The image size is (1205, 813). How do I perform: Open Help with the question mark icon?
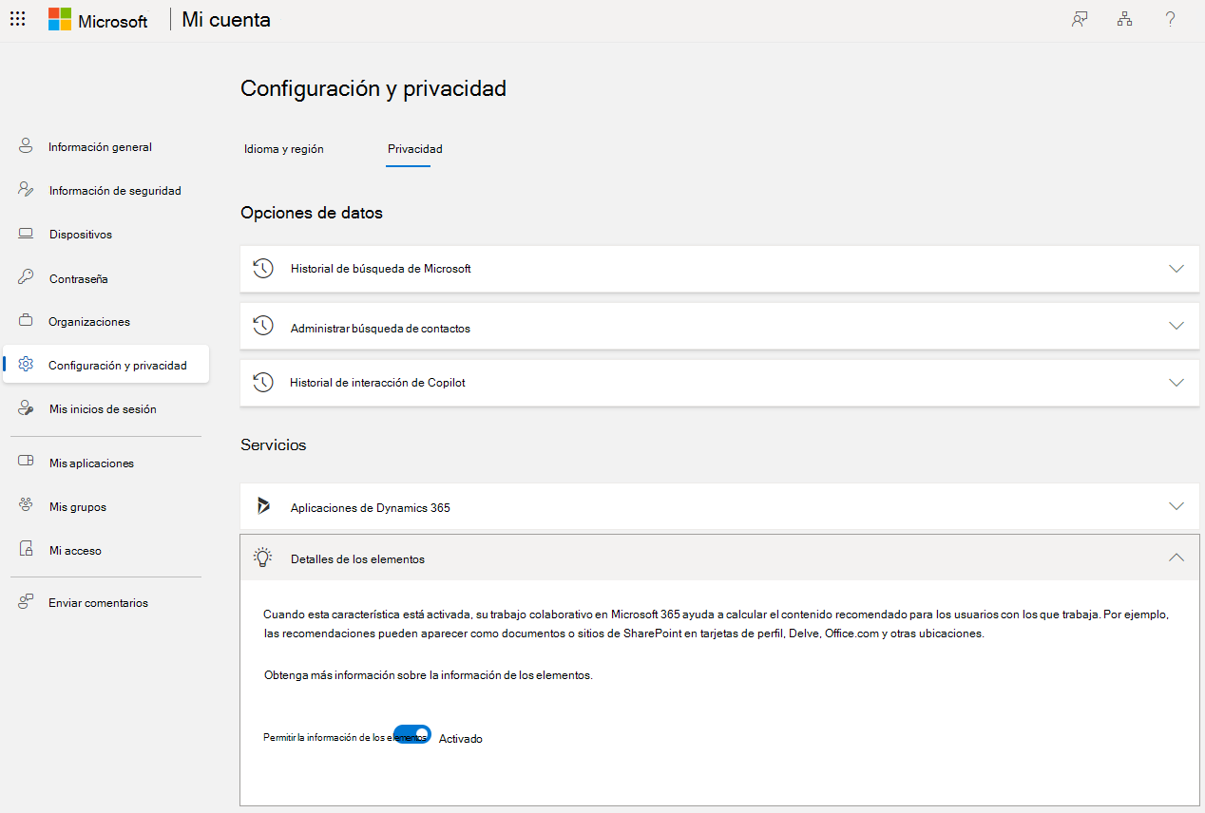tap(1170, 18)
